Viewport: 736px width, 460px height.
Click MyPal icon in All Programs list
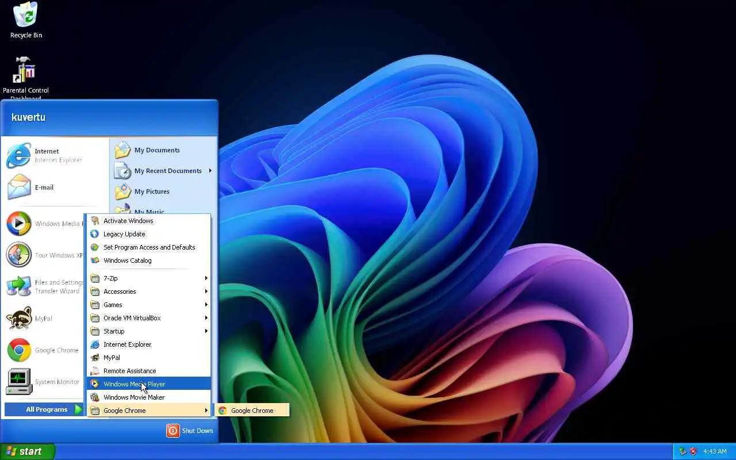(x=95, y=358)
